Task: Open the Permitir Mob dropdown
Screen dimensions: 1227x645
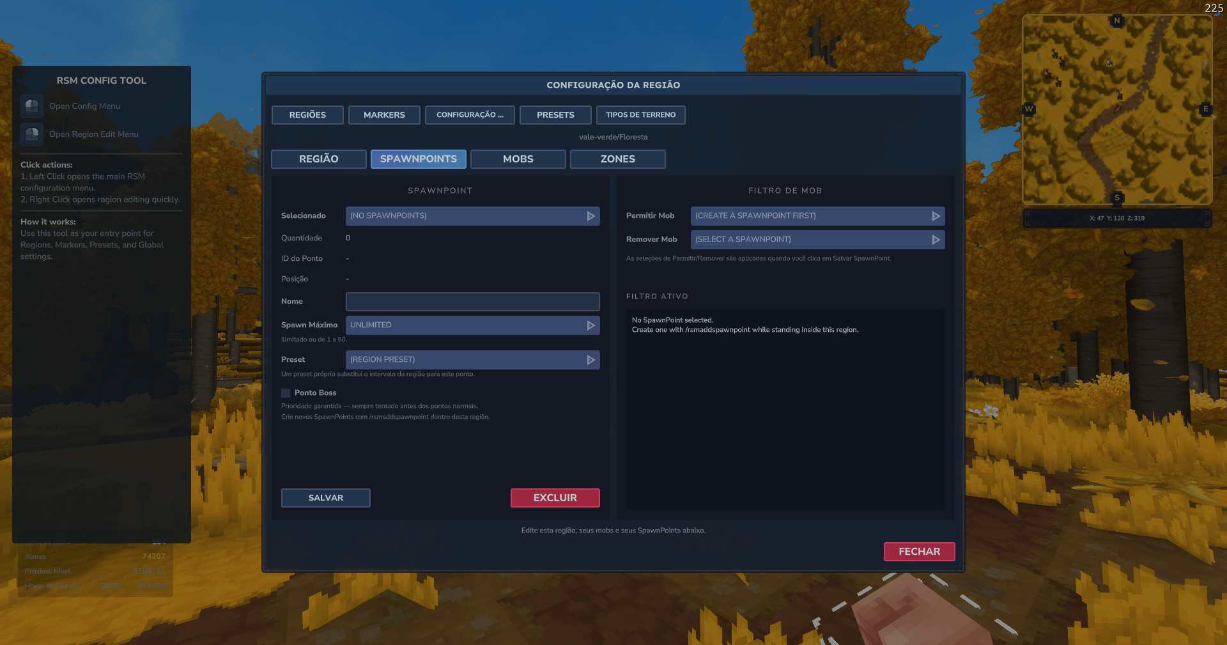Action: (x=818, y=216)
